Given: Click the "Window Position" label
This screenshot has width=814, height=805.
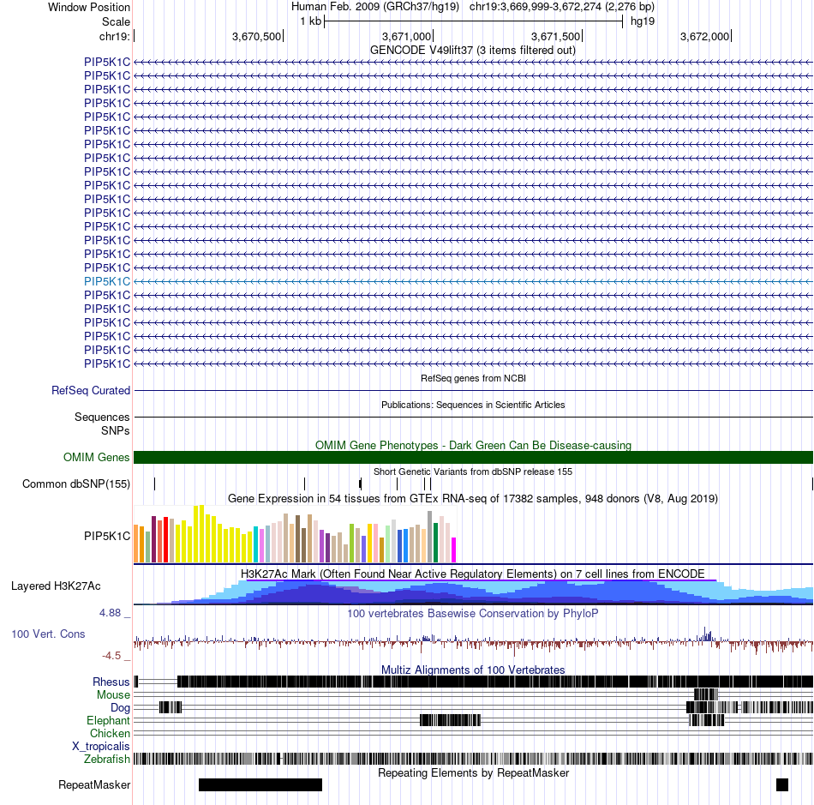Looking at the screenshot, I should 89,7.
